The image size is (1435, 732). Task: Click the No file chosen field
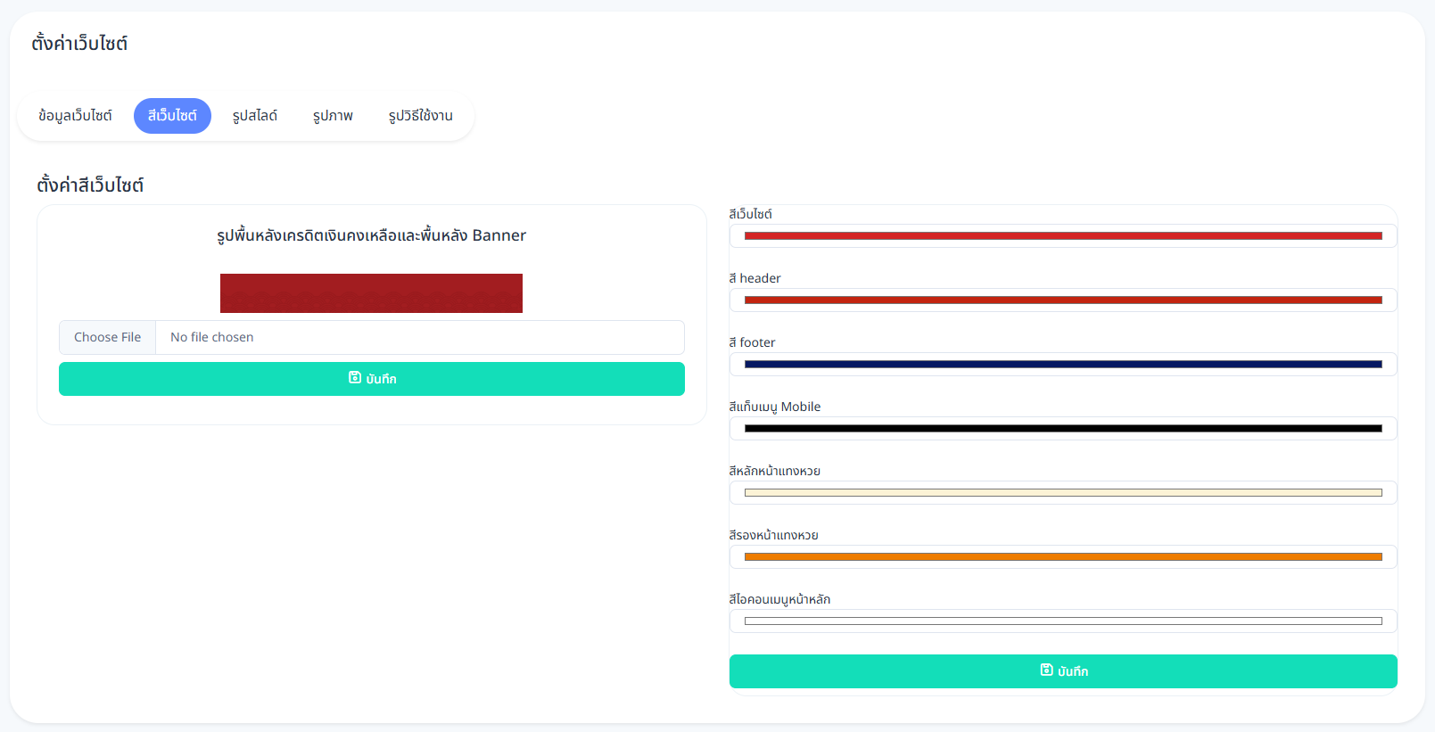click(x=419, y=337)
